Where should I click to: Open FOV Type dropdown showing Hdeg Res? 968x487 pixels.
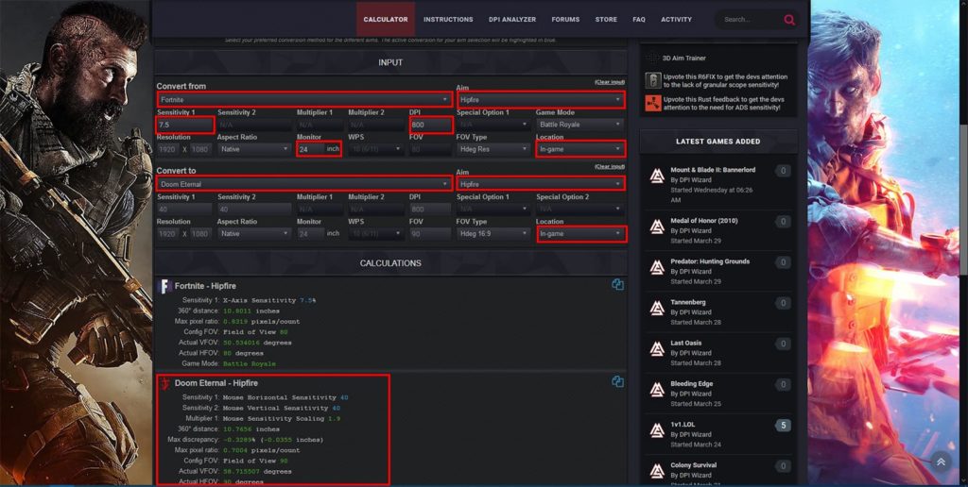click(493, 149)
